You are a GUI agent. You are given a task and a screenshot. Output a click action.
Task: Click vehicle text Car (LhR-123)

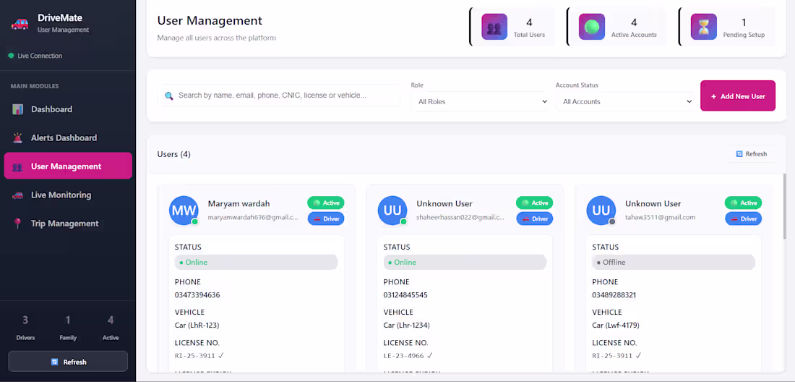coord(197,325)
